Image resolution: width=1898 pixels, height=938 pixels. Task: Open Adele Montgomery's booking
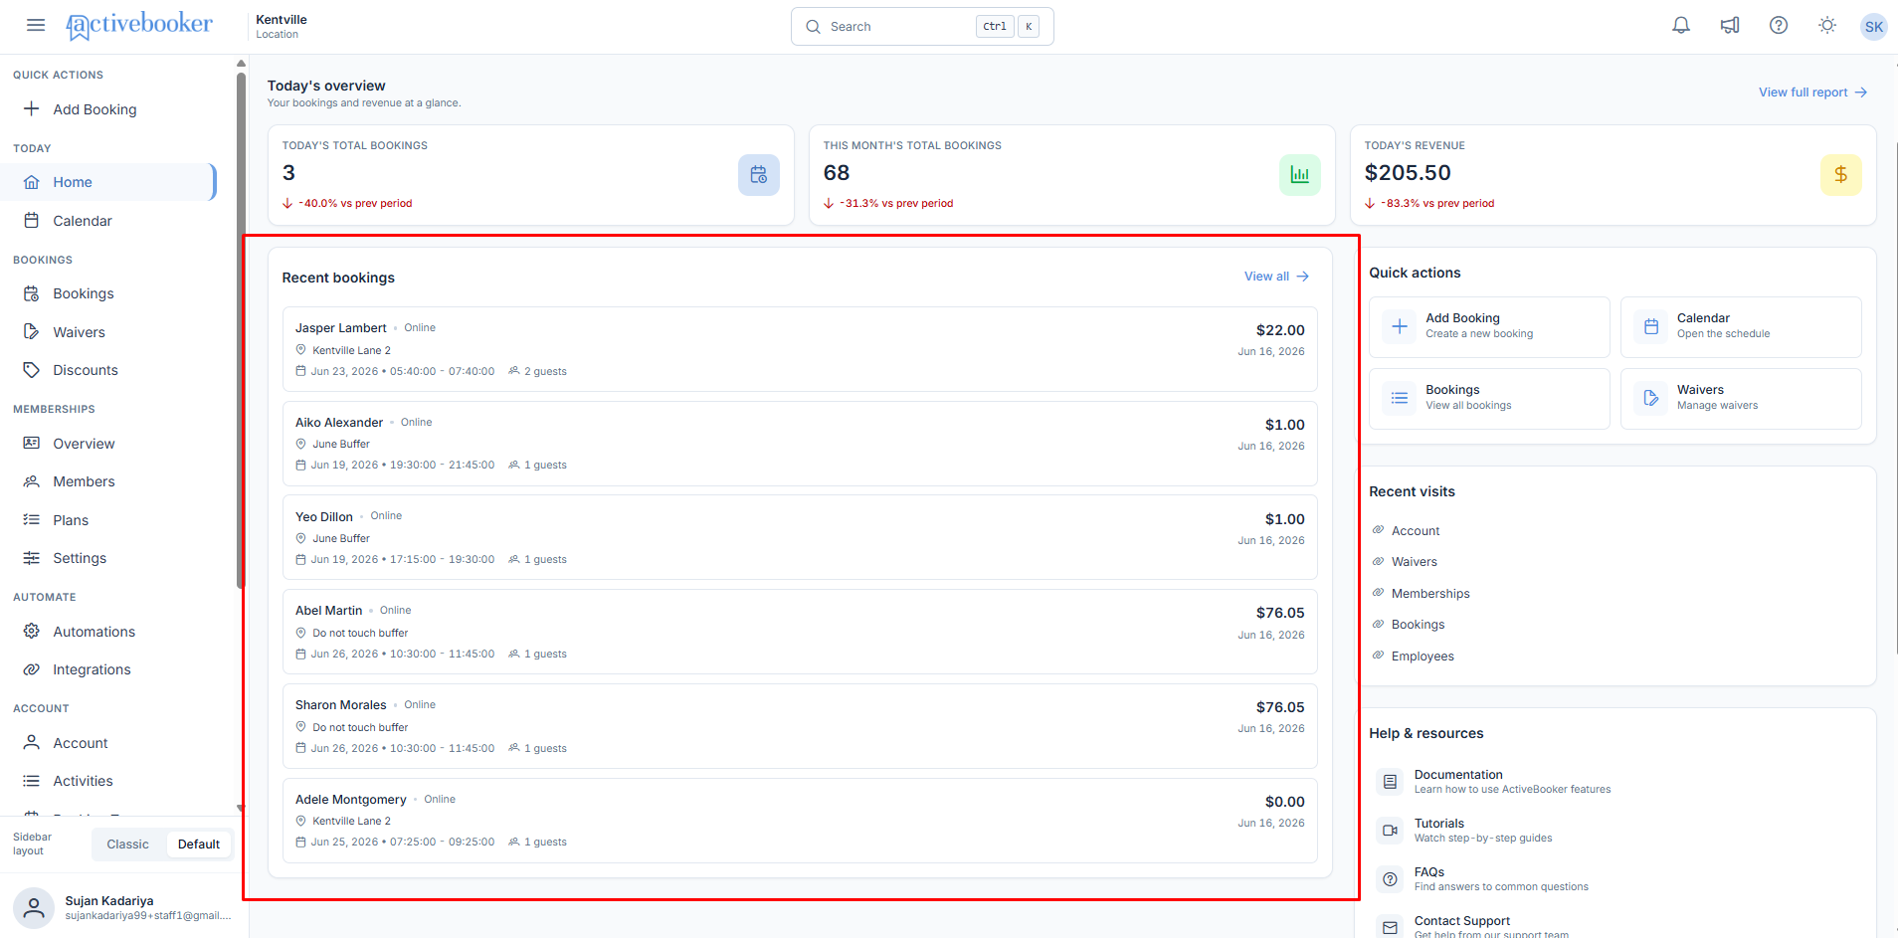click(x=800, y=821)
